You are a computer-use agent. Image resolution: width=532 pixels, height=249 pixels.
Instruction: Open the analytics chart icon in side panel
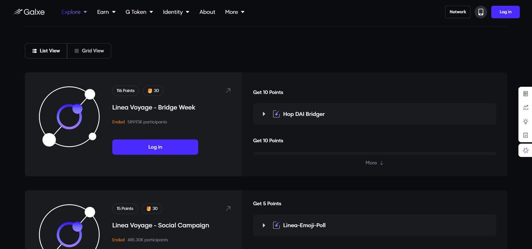[x=526, y=108]
